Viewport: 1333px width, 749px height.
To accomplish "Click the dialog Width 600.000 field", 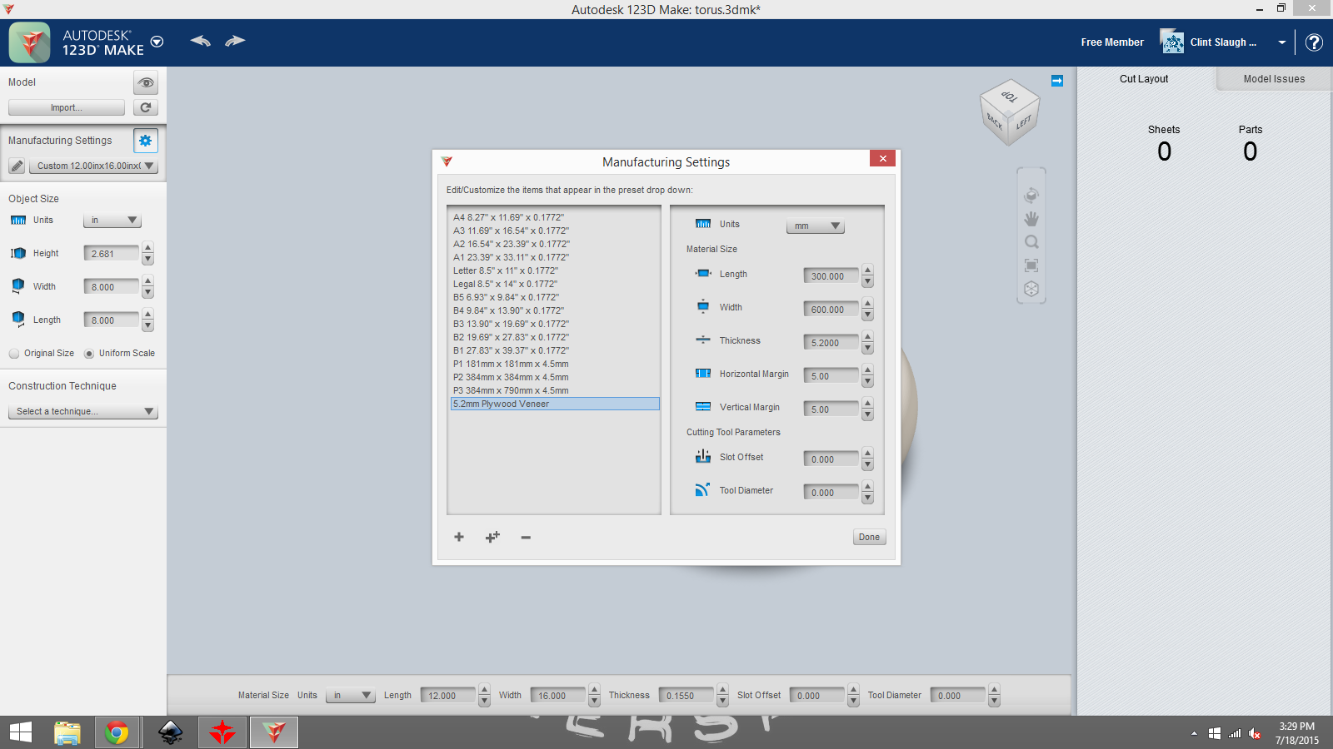I will (831, 310).
